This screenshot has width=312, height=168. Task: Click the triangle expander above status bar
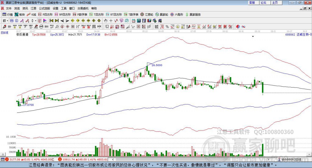coord(3,154)
